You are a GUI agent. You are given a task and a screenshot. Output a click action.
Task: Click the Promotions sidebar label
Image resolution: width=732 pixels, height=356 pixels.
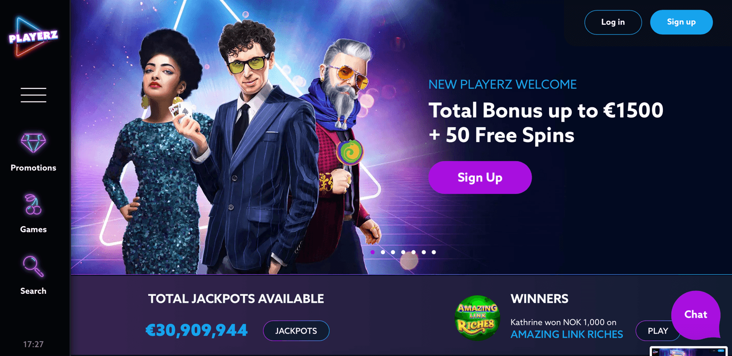tap(33, 168)
